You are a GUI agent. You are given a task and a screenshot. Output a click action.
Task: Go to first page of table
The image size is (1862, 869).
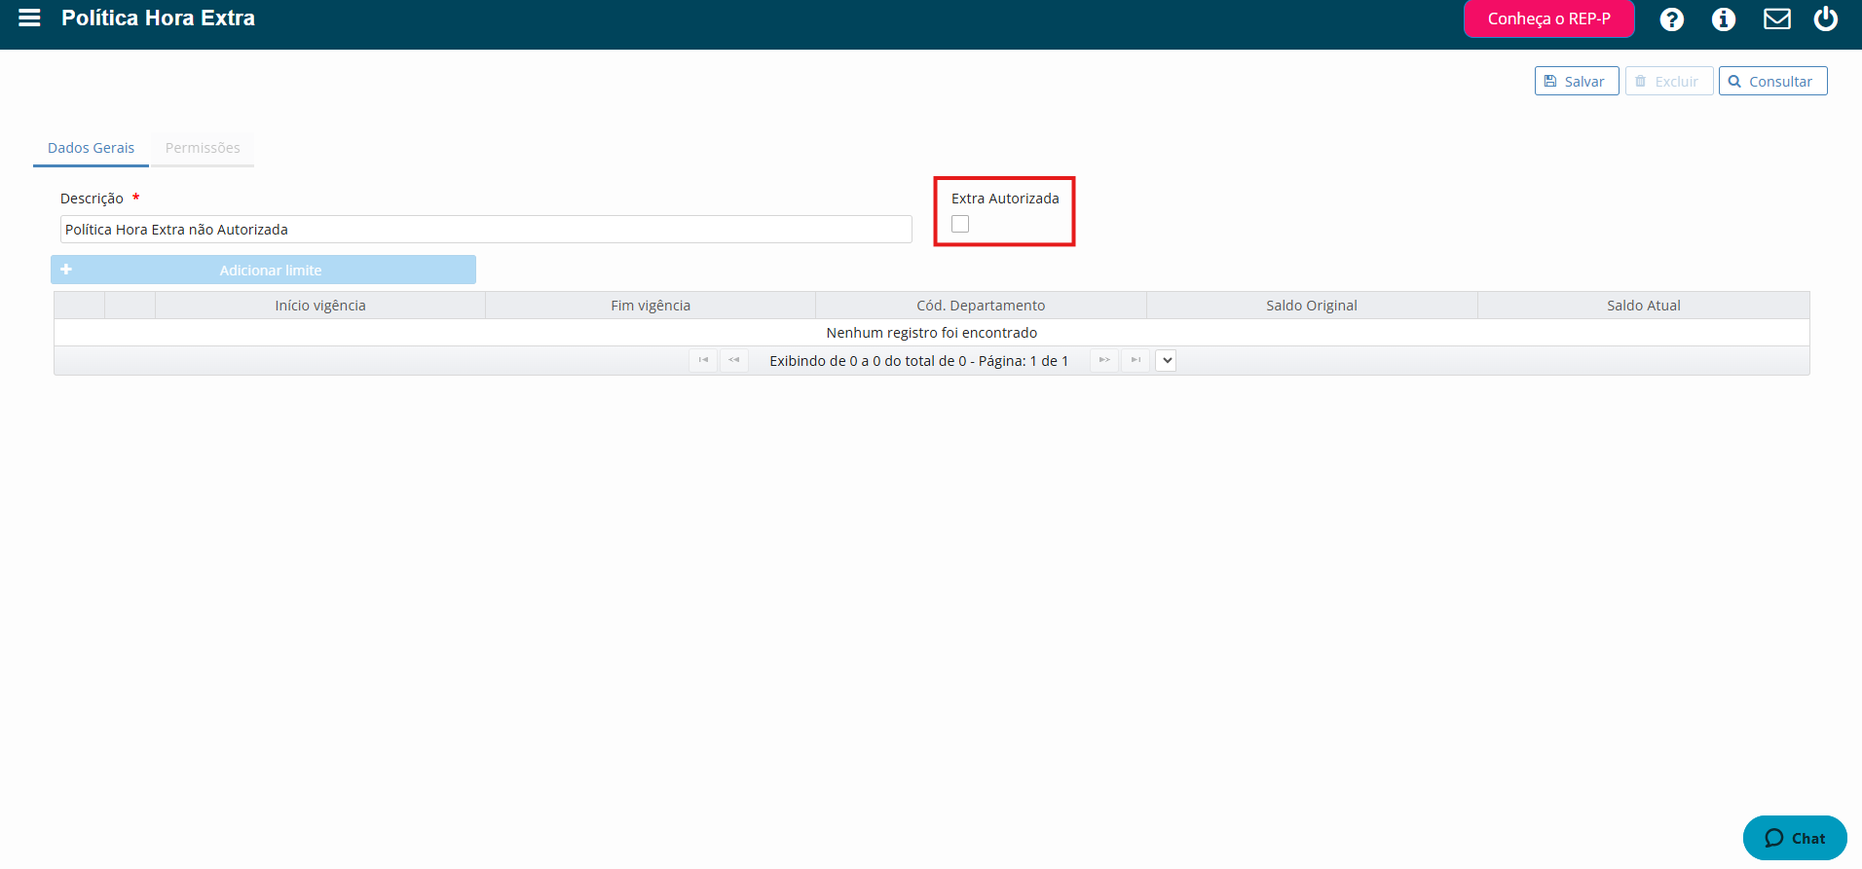[x=703, y=360]
